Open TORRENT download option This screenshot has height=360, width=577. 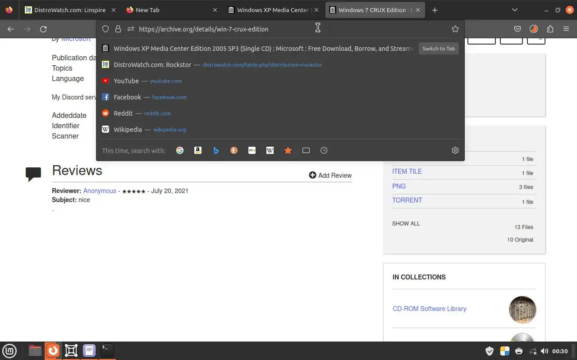coord(407,200)
